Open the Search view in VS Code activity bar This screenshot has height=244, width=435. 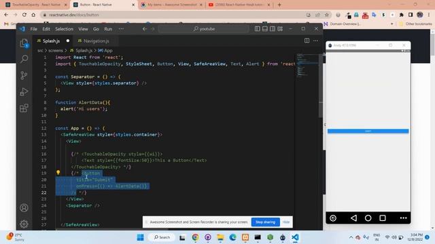tap(24, 59)
